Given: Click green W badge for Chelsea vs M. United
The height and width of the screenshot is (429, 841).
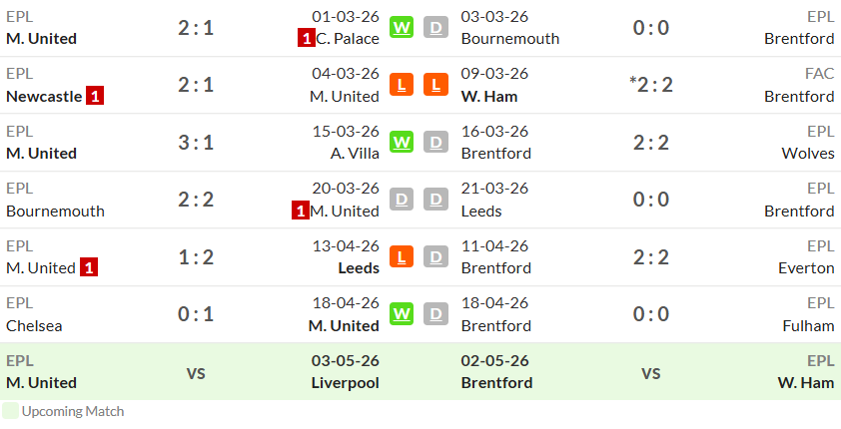Looking at the screenshot, I should pyautogui.click(x=402, y=314).
